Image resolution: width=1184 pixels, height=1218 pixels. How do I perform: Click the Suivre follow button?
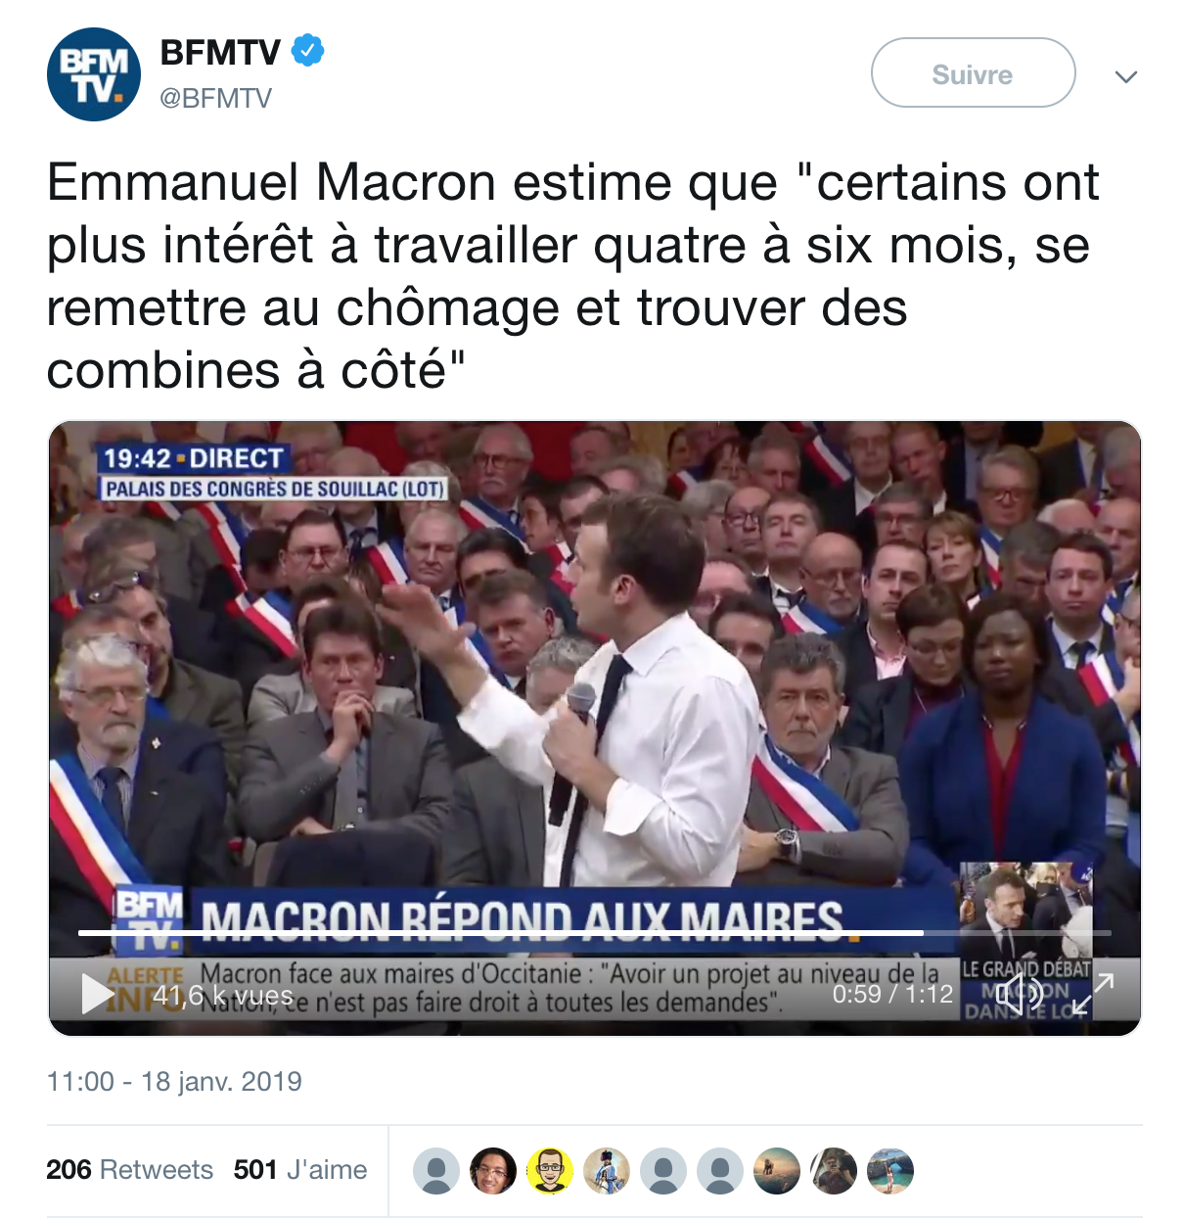pos(973,72)
